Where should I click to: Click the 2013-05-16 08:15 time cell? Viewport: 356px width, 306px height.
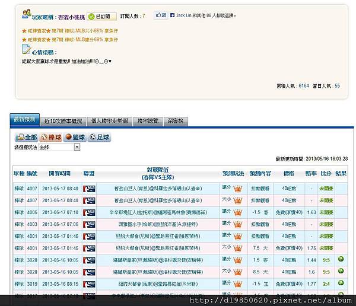coord(60,284)
